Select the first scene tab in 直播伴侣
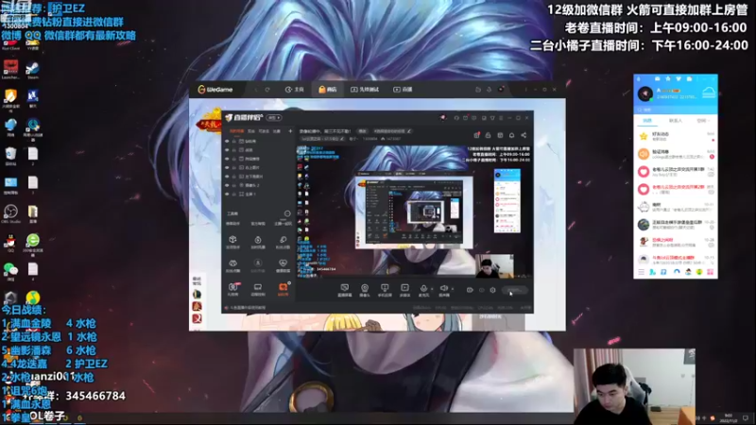 (237, 131)
